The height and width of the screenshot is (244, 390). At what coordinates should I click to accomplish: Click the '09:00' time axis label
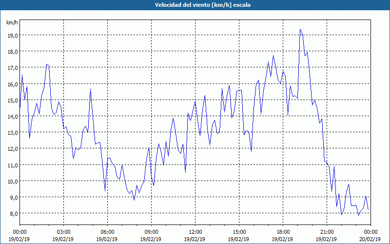tap(151, 232)
